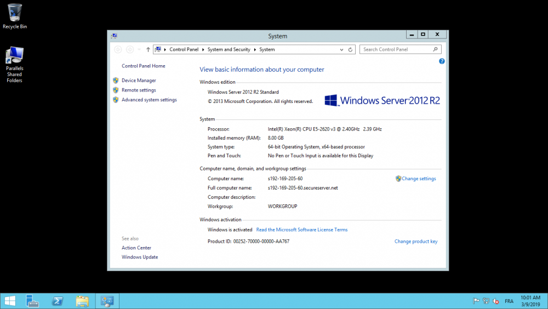Click the Up one level arrow
This screenshot has width=548, height=309.
[148, 50]
